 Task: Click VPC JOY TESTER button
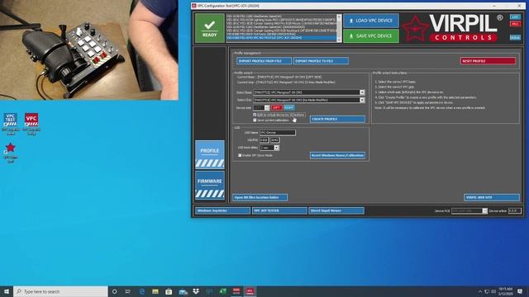pyautogui.click(x=279, y=211)
